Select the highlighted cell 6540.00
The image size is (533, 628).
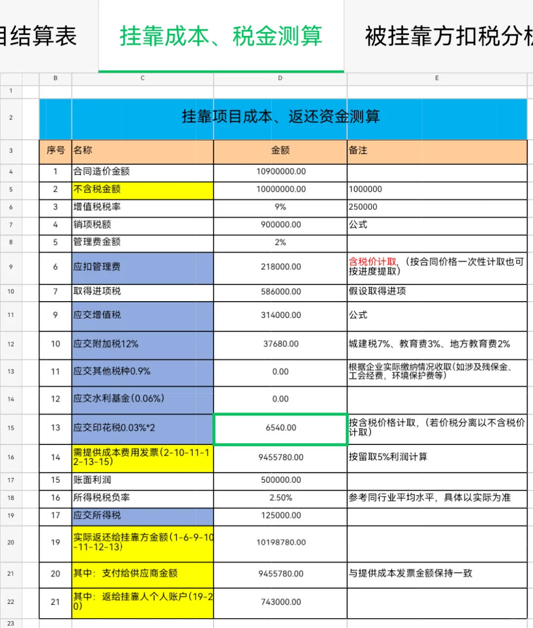click(x=280, y=429)
